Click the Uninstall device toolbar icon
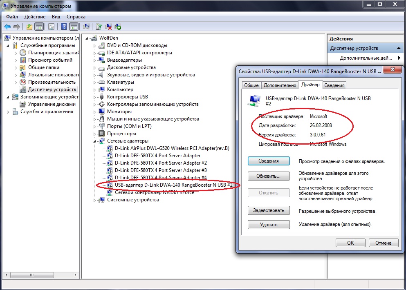This screenshot has height=290, width=406. pos(108,27)
